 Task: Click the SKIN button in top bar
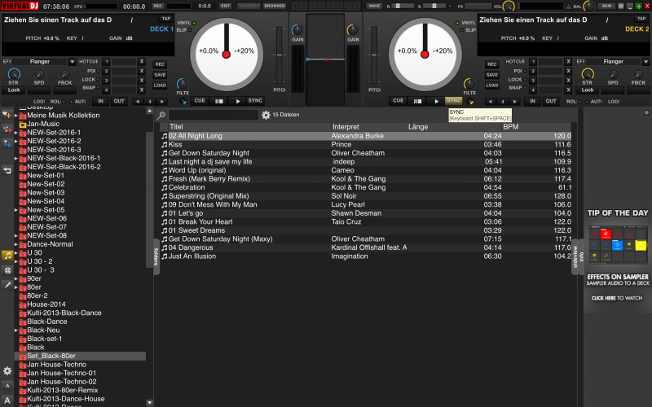(x=606, y=6)
